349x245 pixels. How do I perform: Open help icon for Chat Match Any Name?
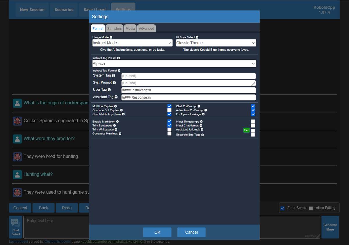[123, 114]
